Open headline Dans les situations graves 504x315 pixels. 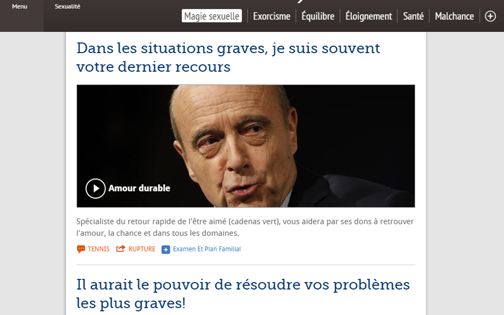click(x=228, y=57)
